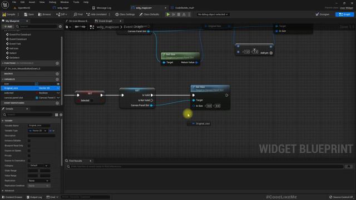This screenshot has width=356, height=200.
Task: Click the stop simulation button
Action: click(179, 14)
